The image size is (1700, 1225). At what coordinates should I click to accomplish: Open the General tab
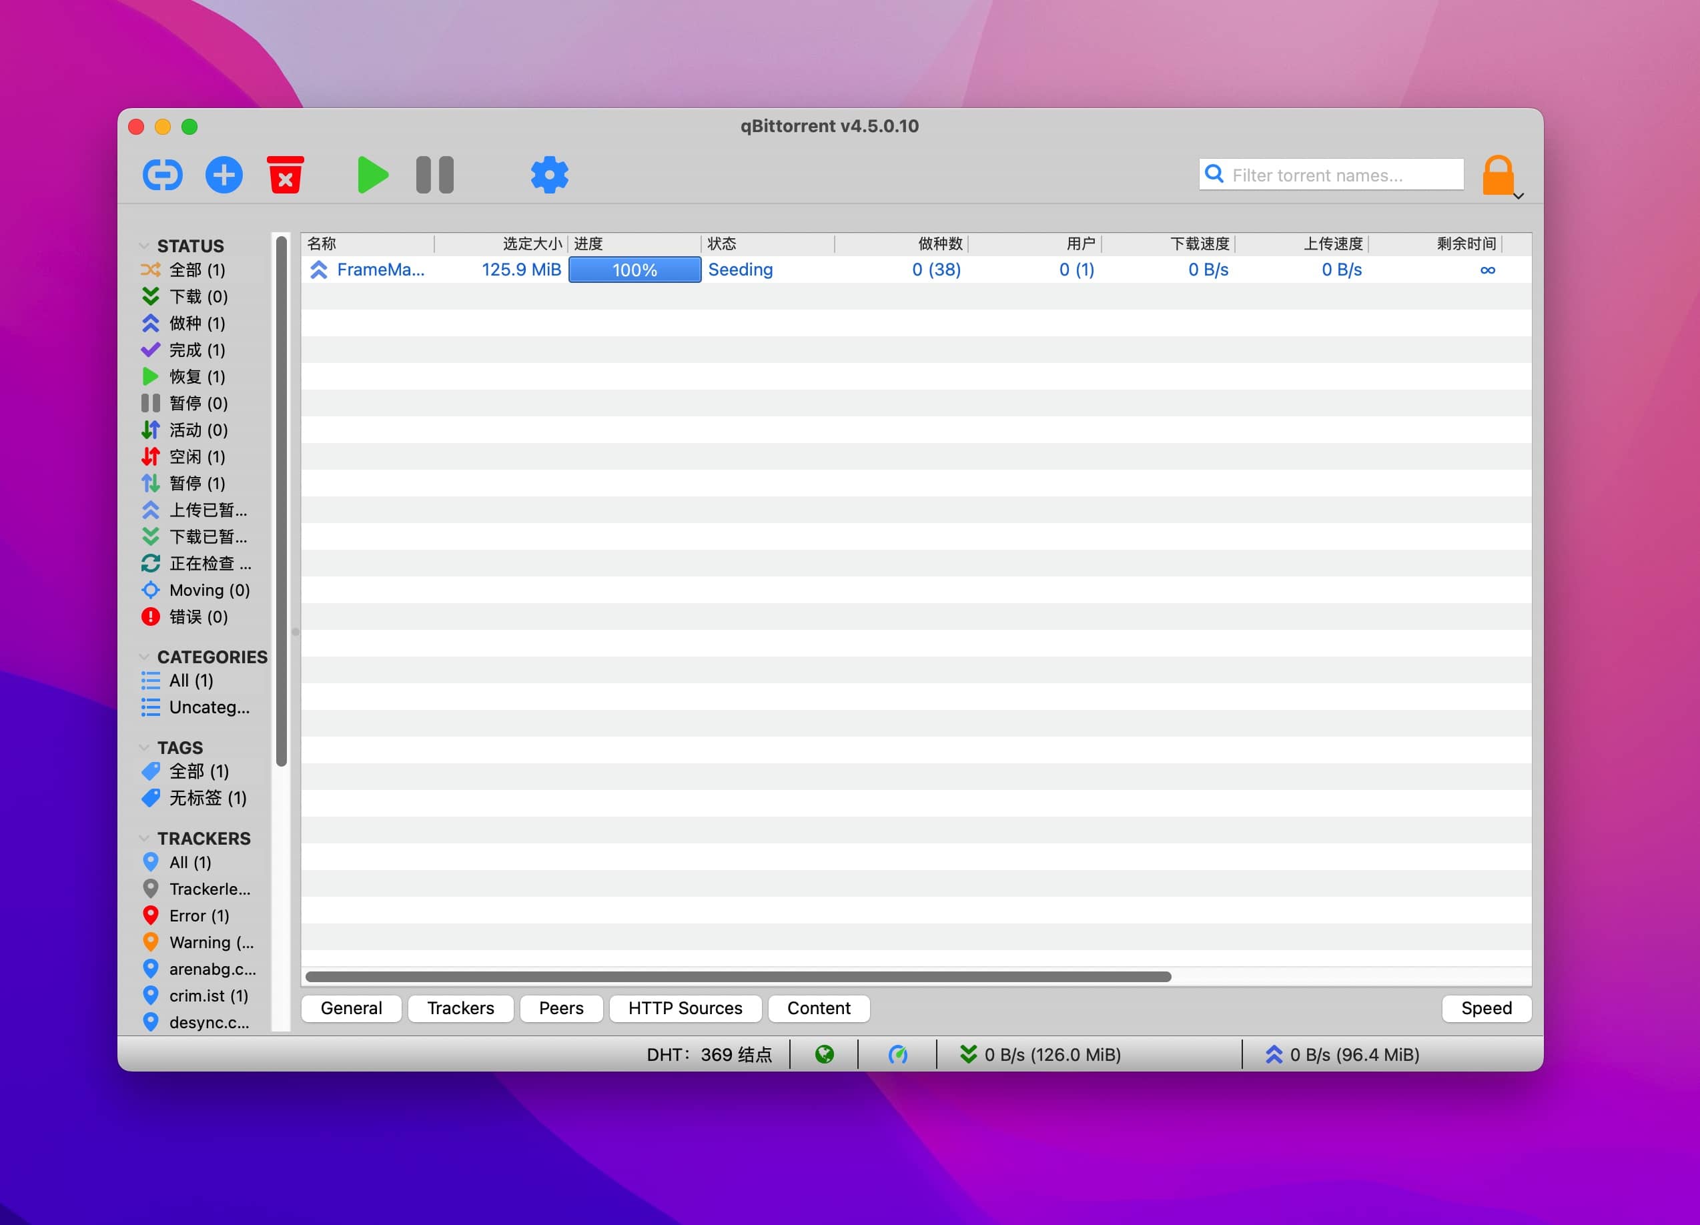[352, 1008]
